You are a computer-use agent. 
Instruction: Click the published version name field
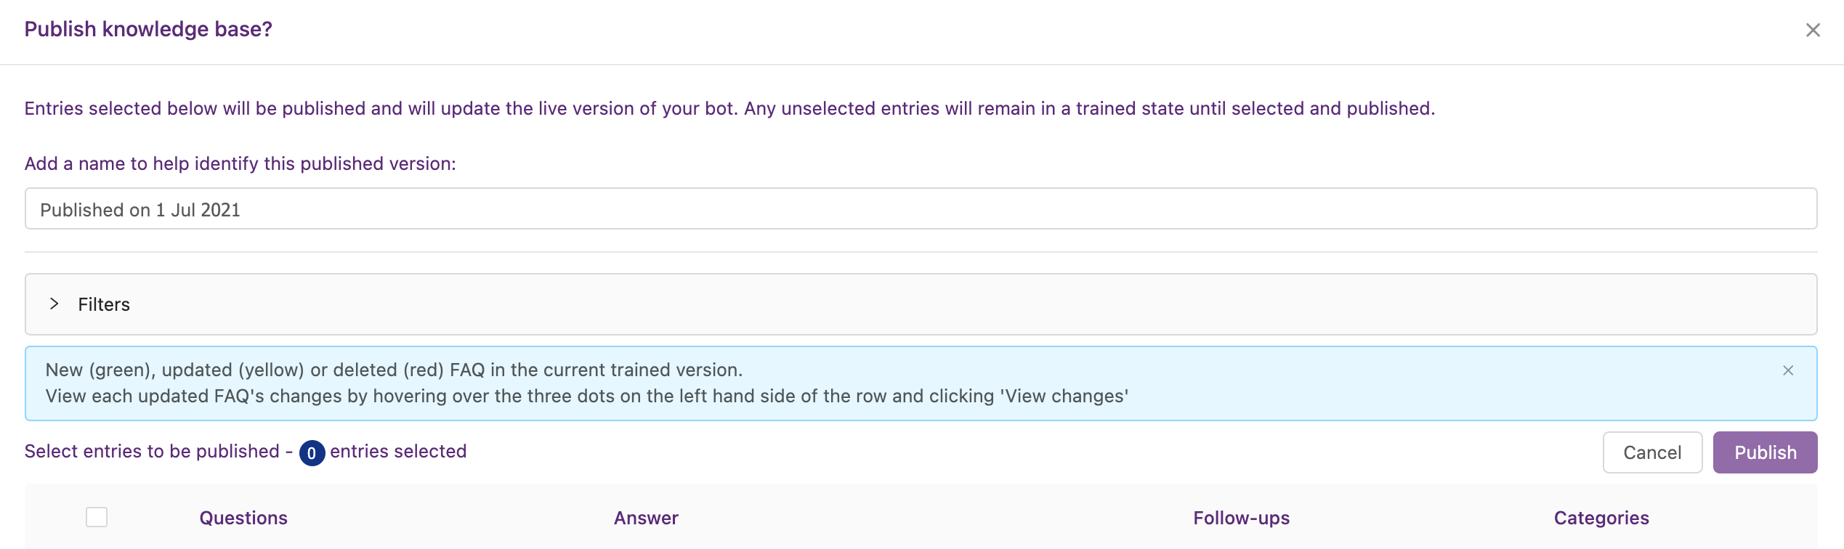click(921, 209)
